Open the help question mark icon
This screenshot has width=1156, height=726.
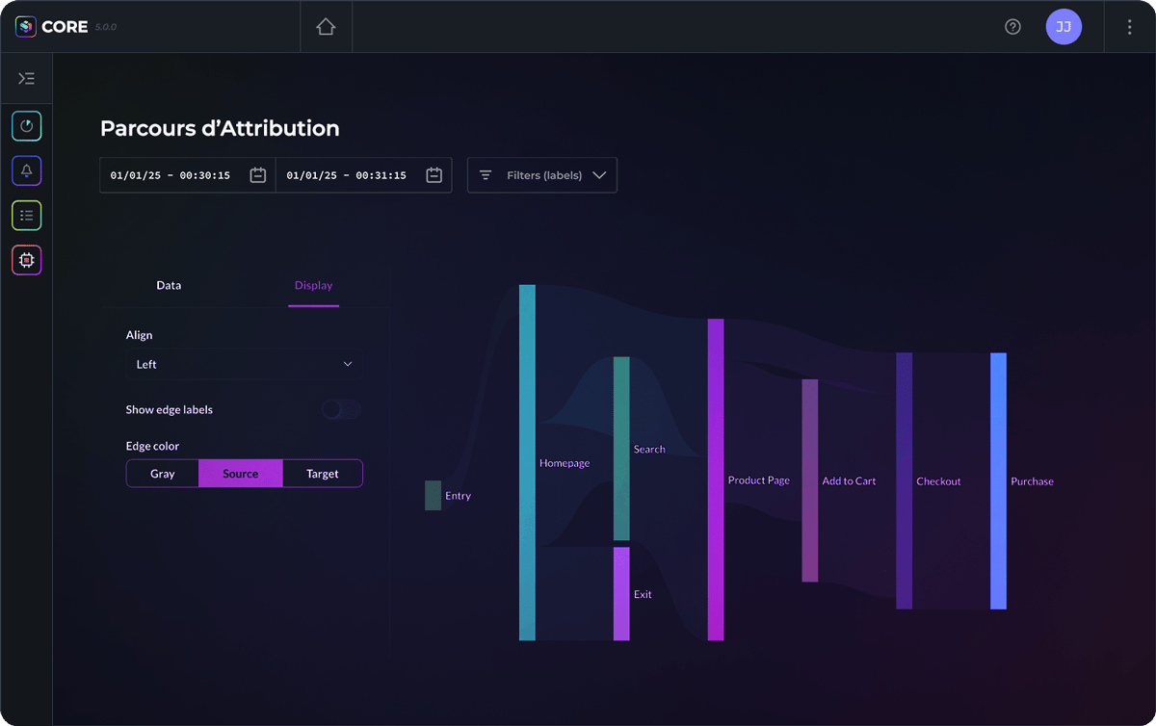click(x=1012, y=27)
